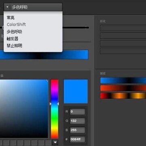
Task: Expand the swatch row dropdown arrow
Action: coord(55,142)
